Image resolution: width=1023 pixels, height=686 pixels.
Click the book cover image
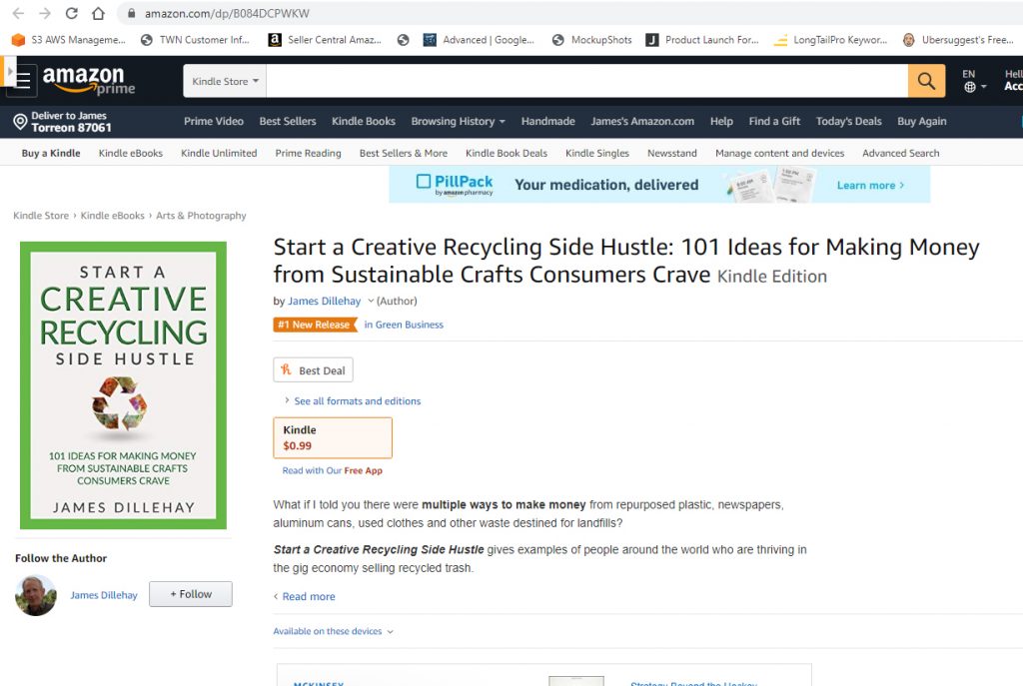[123, 385]
